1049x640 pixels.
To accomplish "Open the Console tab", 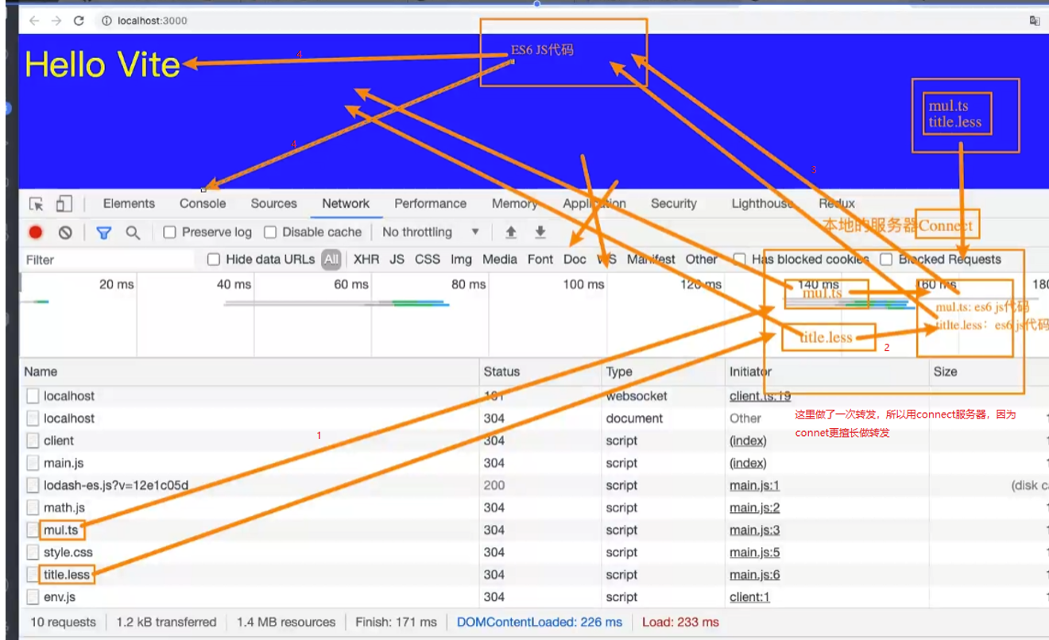I will [203, 204].
